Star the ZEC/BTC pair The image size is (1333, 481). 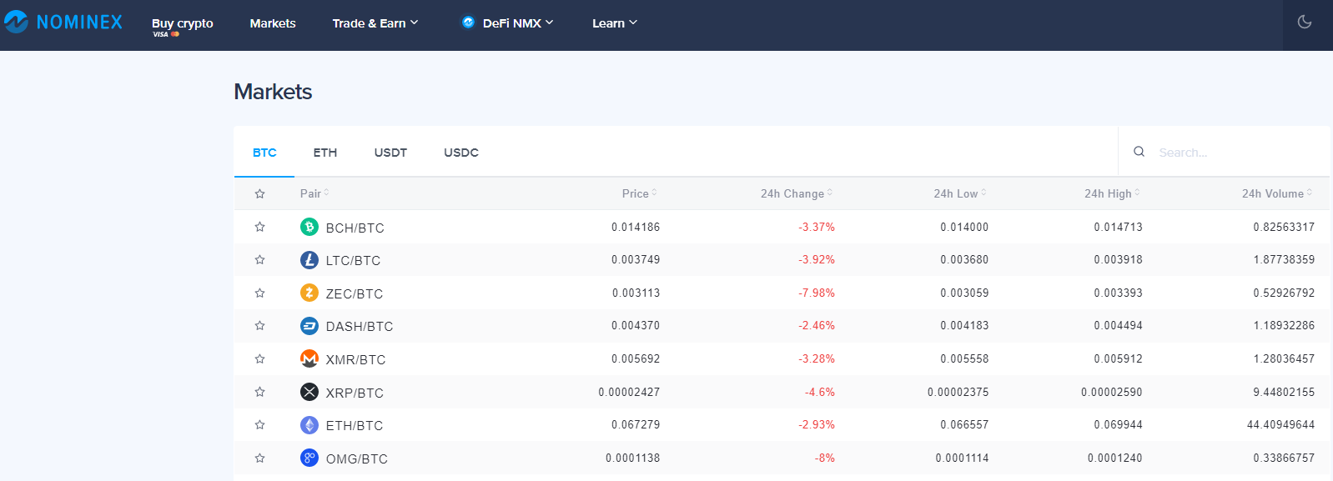(x=259, y=293)
